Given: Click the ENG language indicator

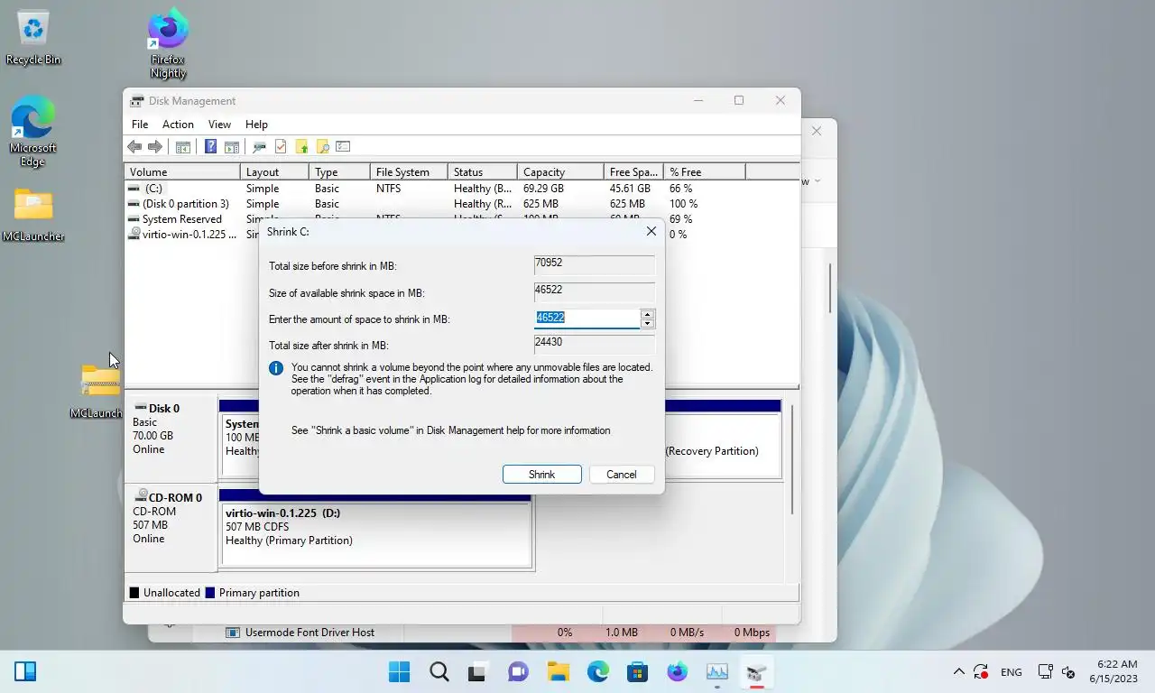Looking at the screenshot, I should [1012, 672].
